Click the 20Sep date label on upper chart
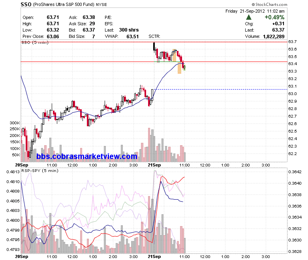 click(22, 165)
